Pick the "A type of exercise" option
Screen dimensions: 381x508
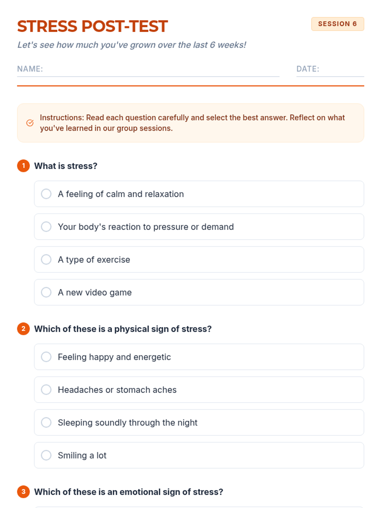click(46, 259)
